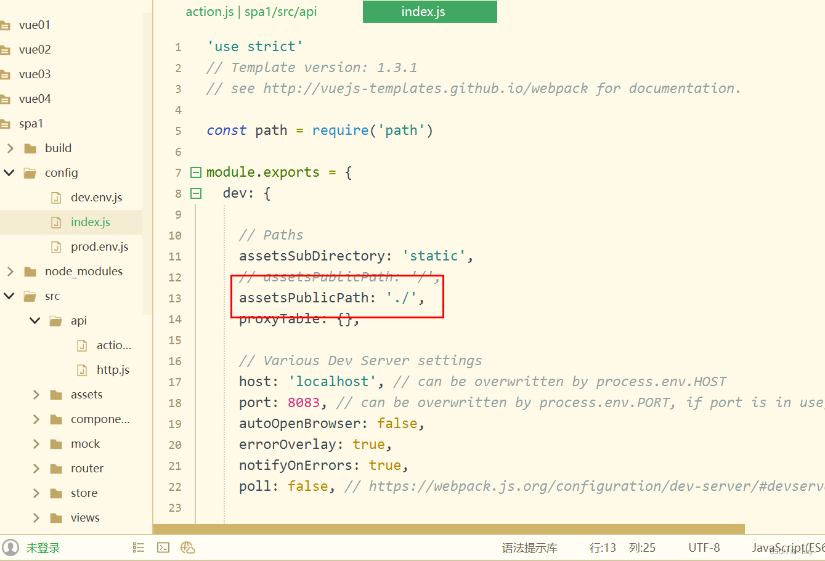Image resolution: width=825 pixels, height=561 pixels.
Task: Open the prod.env.js file name
Action: pyautogui.click(x=100, y=247)
